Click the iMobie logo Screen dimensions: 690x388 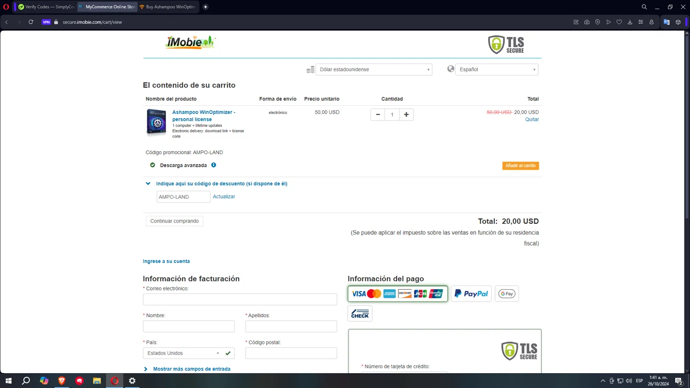[190, 42]
